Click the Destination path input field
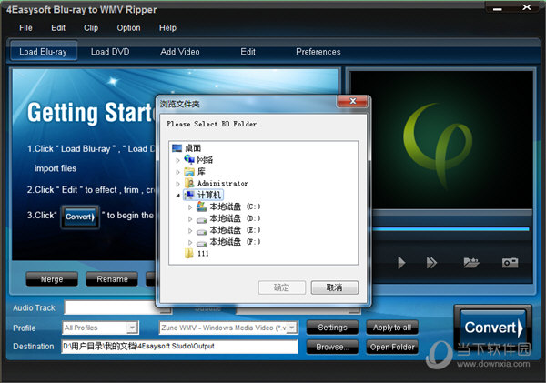The height and width of the screenshot is (383, 546). (x=179, y=347)
